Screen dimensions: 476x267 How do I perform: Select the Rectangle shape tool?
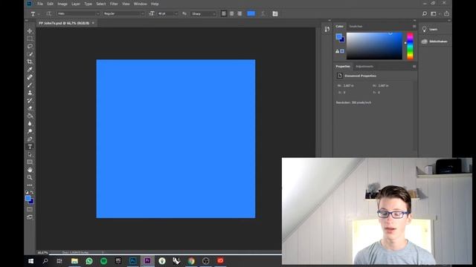(30, 162)
